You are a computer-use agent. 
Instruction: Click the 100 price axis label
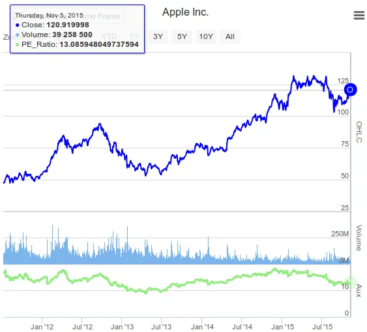tap(343, 112)
